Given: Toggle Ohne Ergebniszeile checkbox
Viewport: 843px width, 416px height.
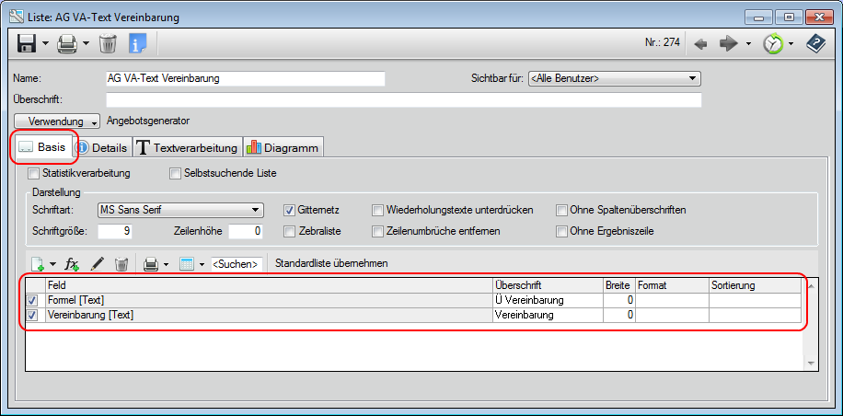Looking at the screenshot, I should (x=561, y=232).
